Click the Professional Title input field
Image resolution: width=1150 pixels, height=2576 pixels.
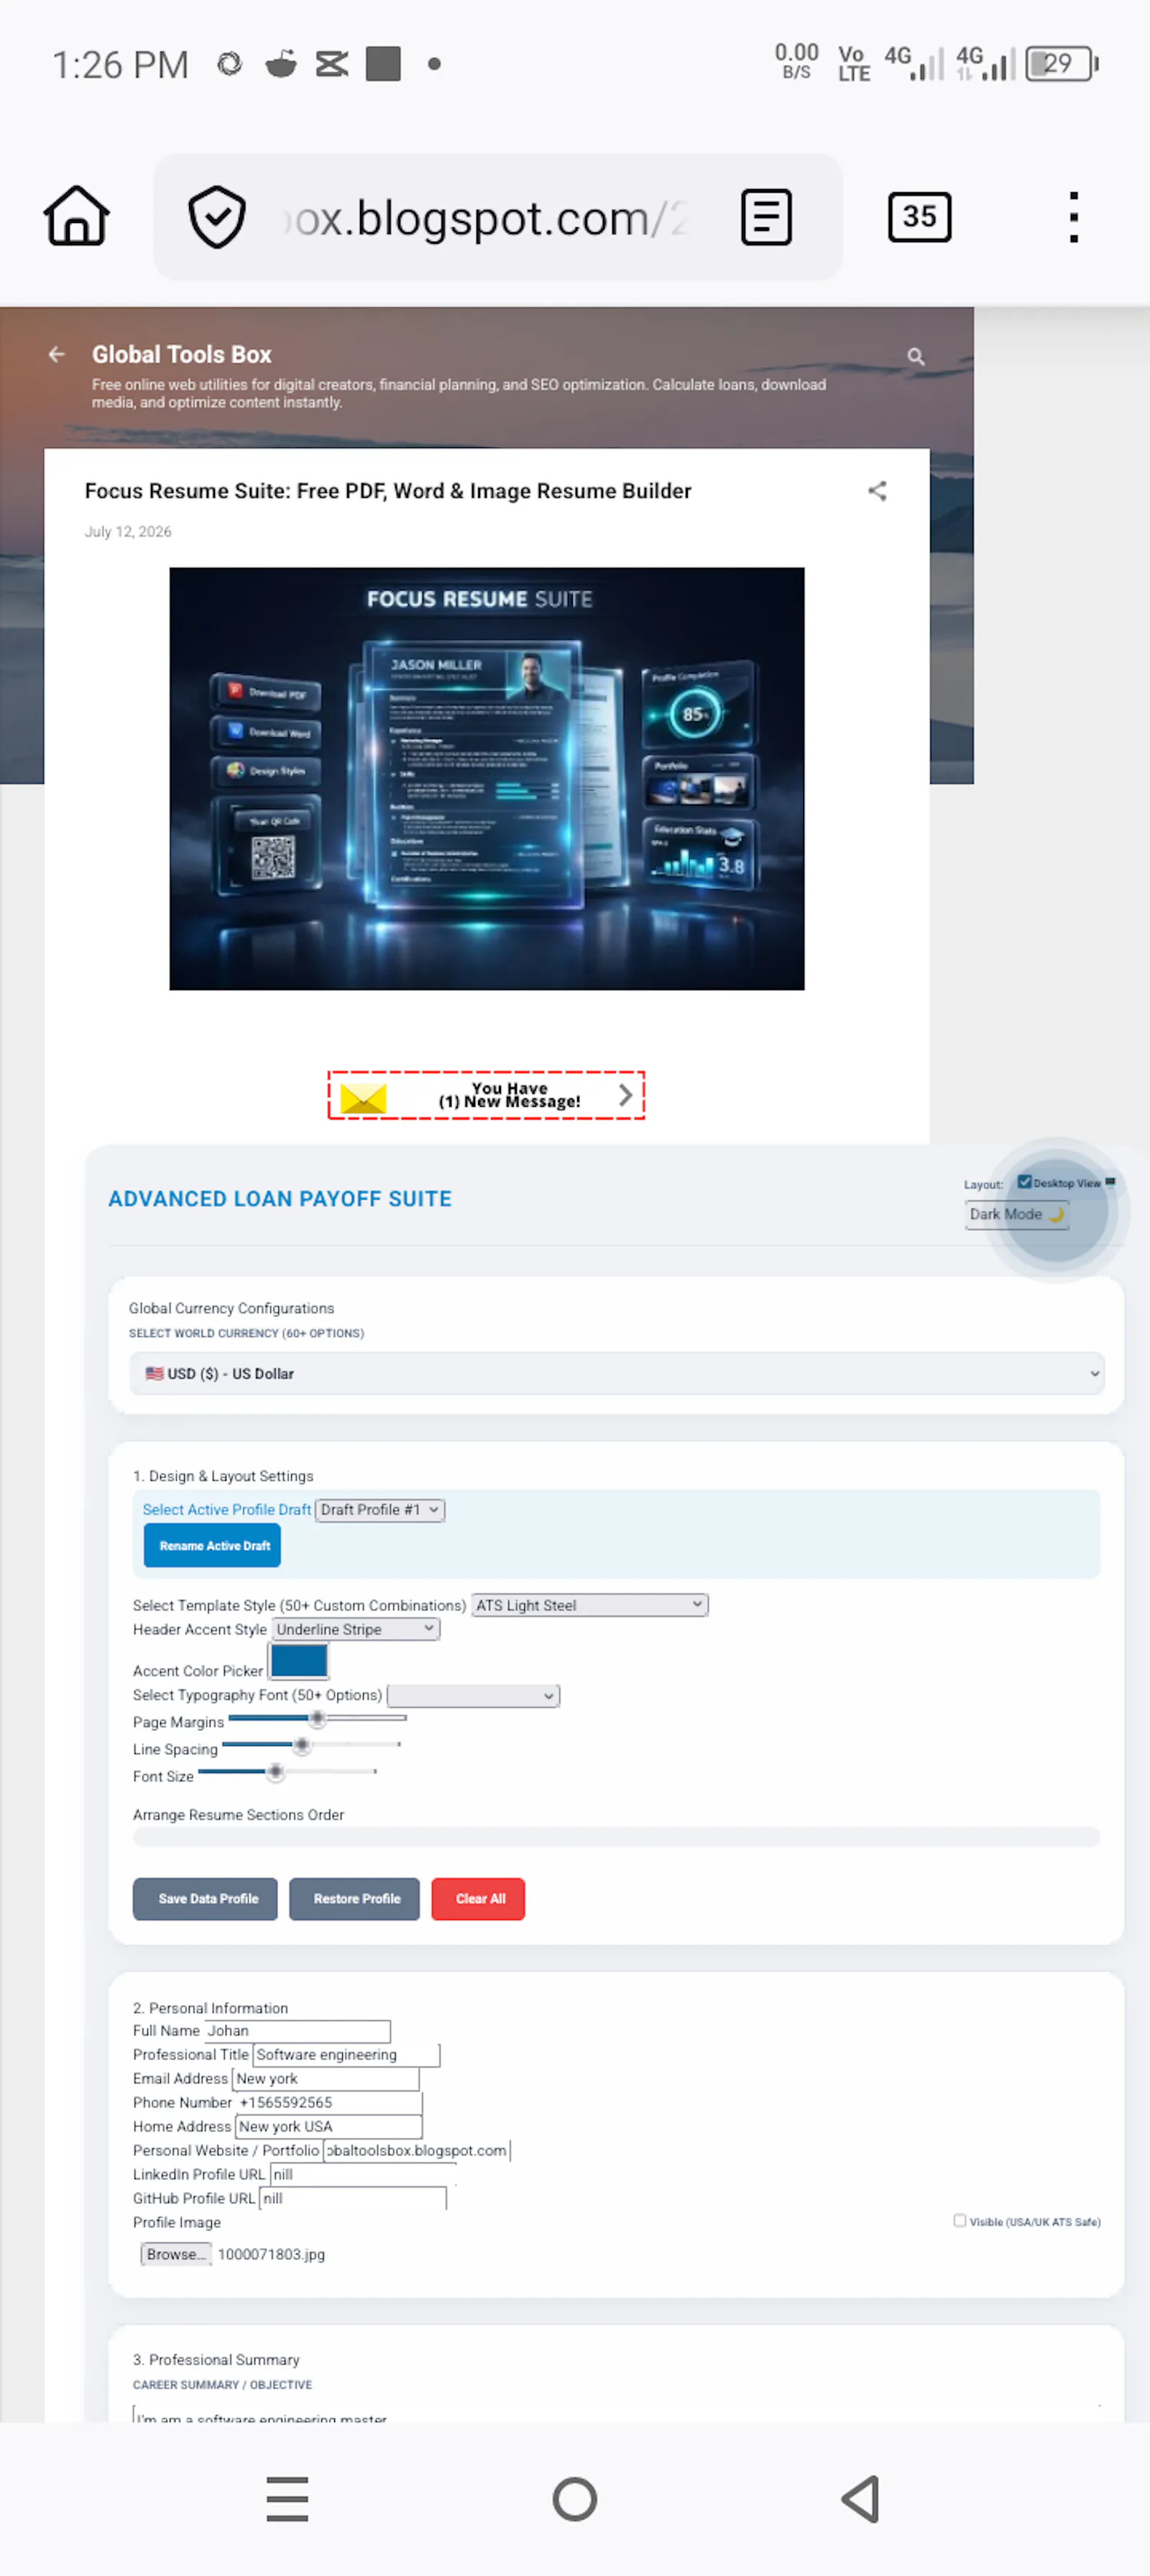[346, 2054]
